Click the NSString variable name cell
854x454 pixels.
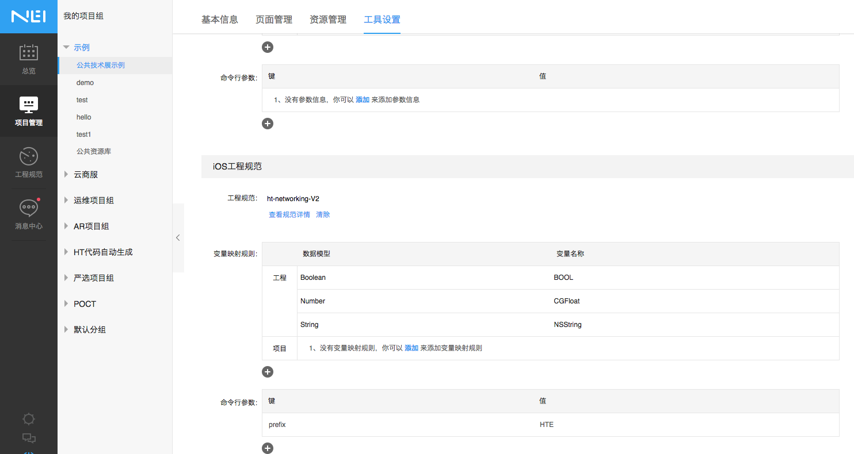695,325
